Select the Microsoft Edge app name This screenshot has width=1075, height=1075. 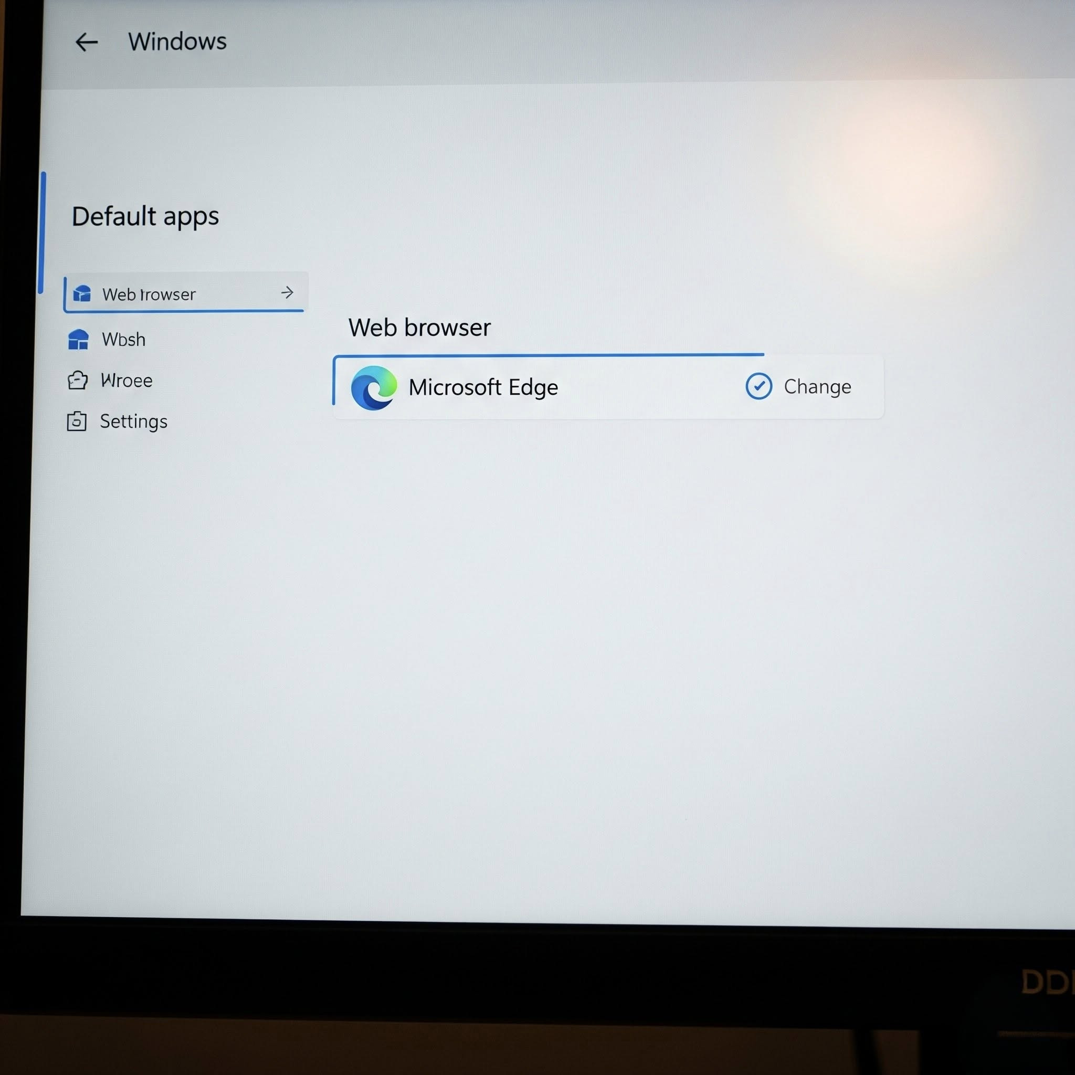pyautogui.click(x=483, y=387)
